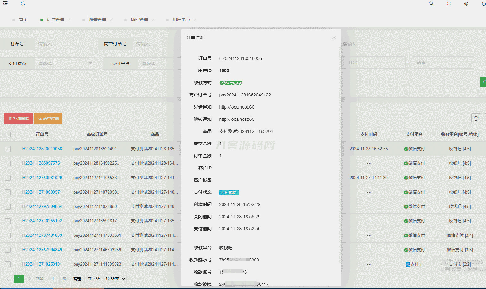Click the orange 清空过期 button
Screen dimensions: 486x289
pyautogui.click(x=48, y=119)
